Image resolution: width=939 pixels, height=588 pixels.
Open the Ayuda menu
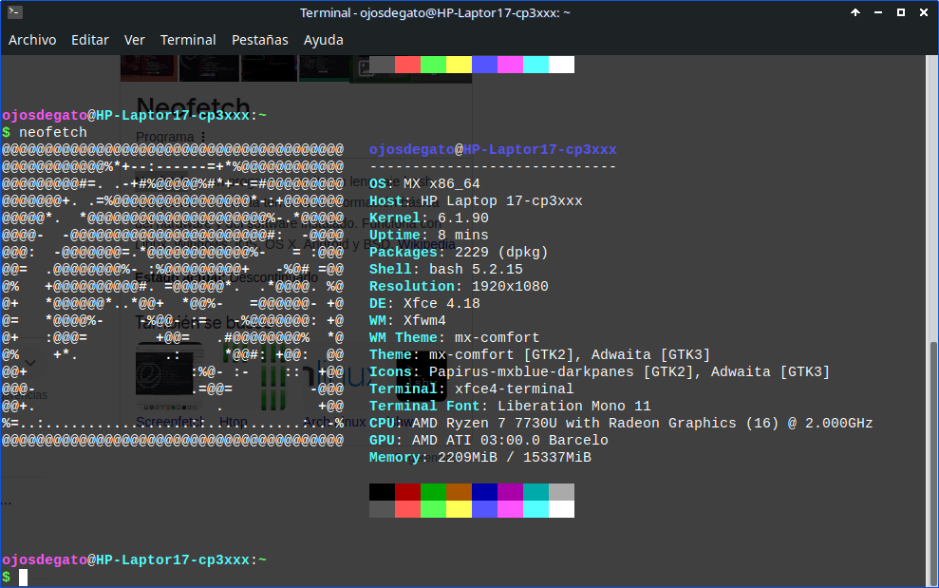pyautogui.click(x=324, y=40)
